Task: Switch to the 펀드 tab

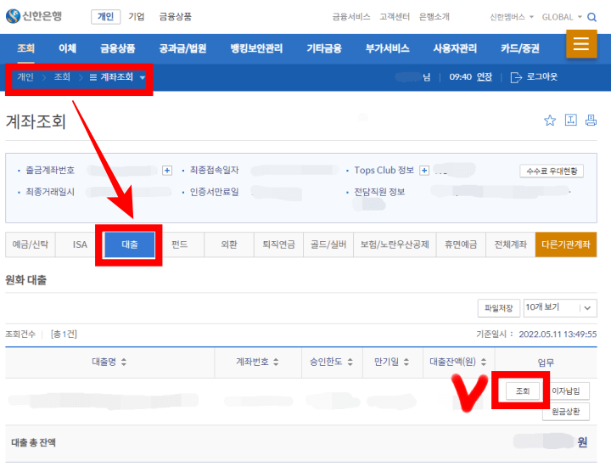Action: (x=179, y=244)
